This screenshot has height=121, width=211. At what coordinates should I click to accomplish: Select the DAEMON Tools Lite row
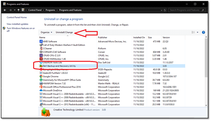[112, 63]
